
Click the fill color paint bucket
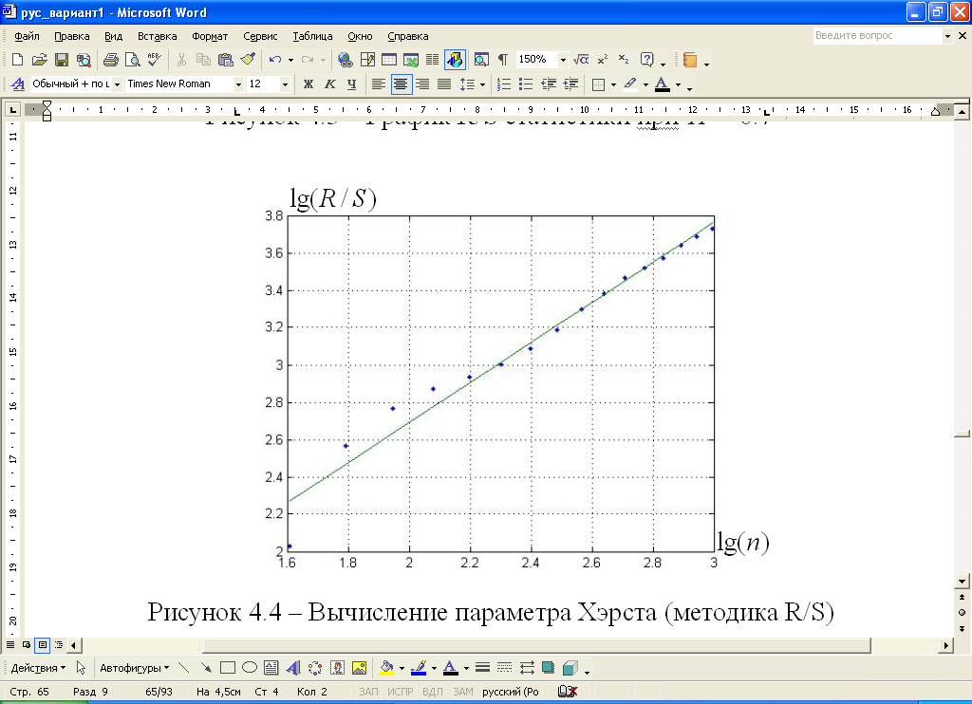[386, 668]
